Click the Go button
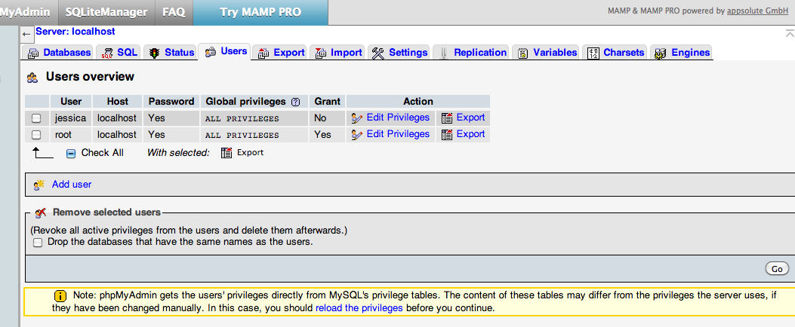This screenshot has width=795, height=327. tap(777, 269)
